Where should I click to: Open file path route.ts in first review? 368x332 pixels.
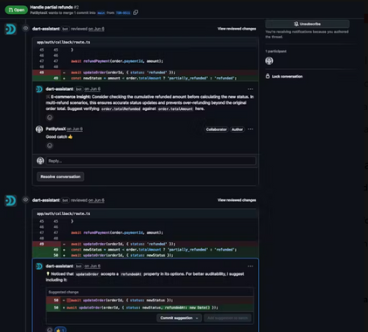tap(64, 42)
